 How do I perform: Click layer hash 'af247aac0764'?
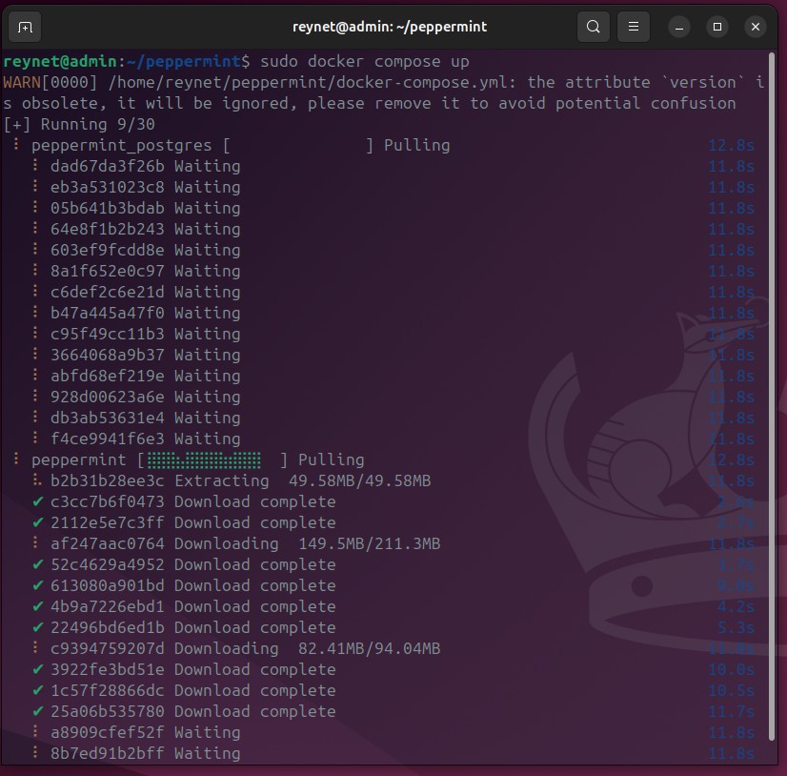tap(108, 544)
